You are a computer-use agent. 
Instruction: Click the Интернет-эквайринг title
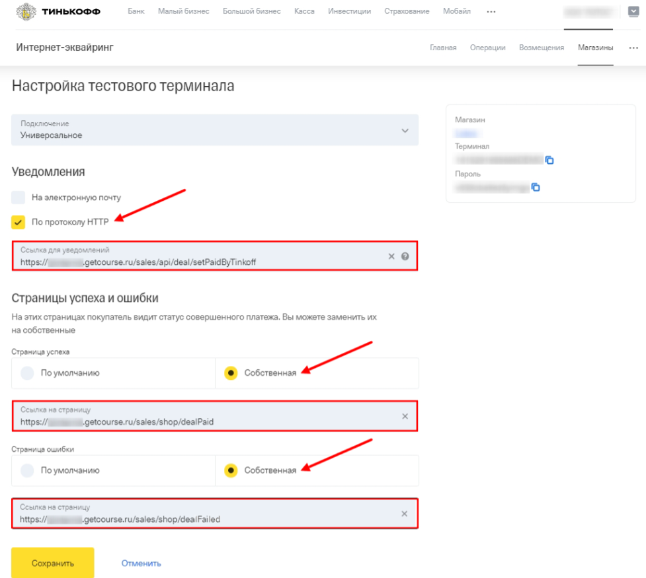[65, 48]
